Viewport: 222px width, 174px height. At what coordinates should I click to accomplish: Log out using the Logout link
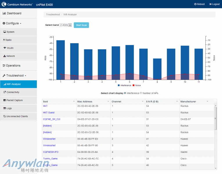214,4
